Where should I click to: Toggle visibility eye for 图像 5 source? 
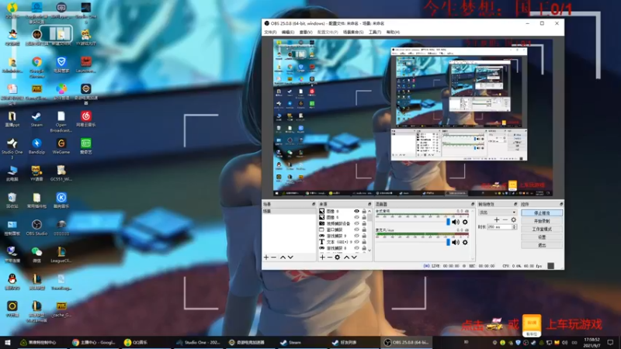[357, 217]
